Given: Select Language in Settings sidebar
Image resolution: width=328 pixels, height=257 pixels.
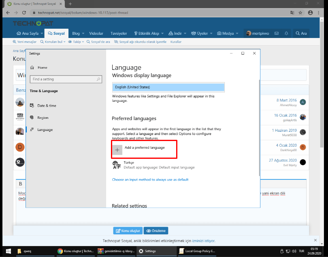Looking at the screenshot, I should point(41,130).
